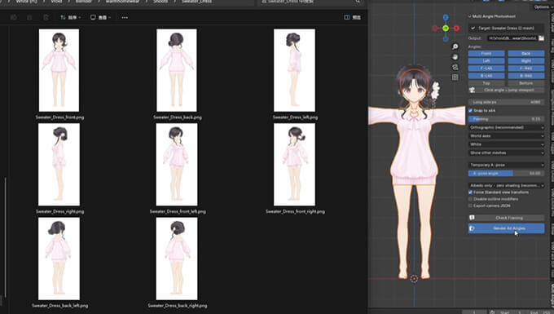The height and width of the screenshot is (314, 554).
Task: Click the preview pane button label in Explorer
Action: pos(357,17)
